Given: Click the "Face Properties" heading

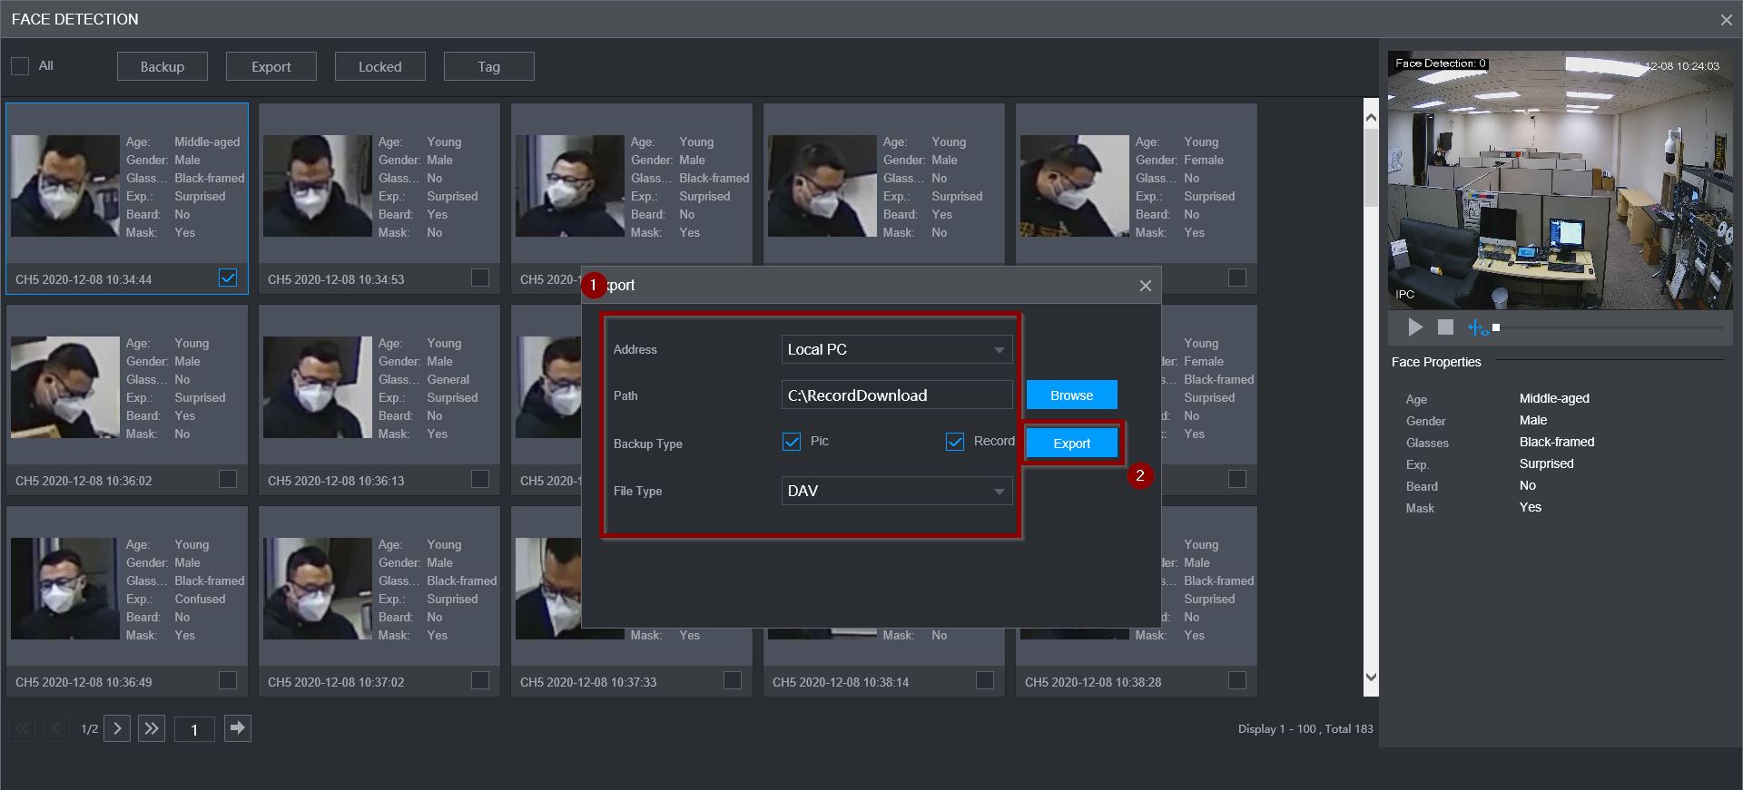Looking at the screenshot, I should [1436, 362].
